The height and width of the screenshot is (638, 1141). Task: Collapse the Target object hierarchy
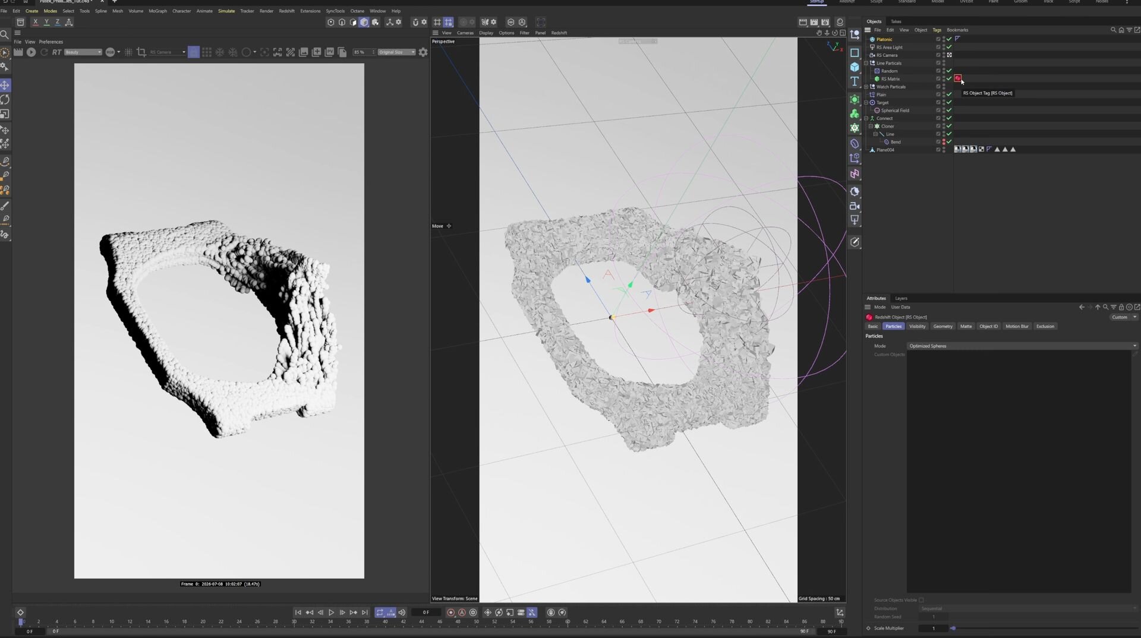click(866, 103)
